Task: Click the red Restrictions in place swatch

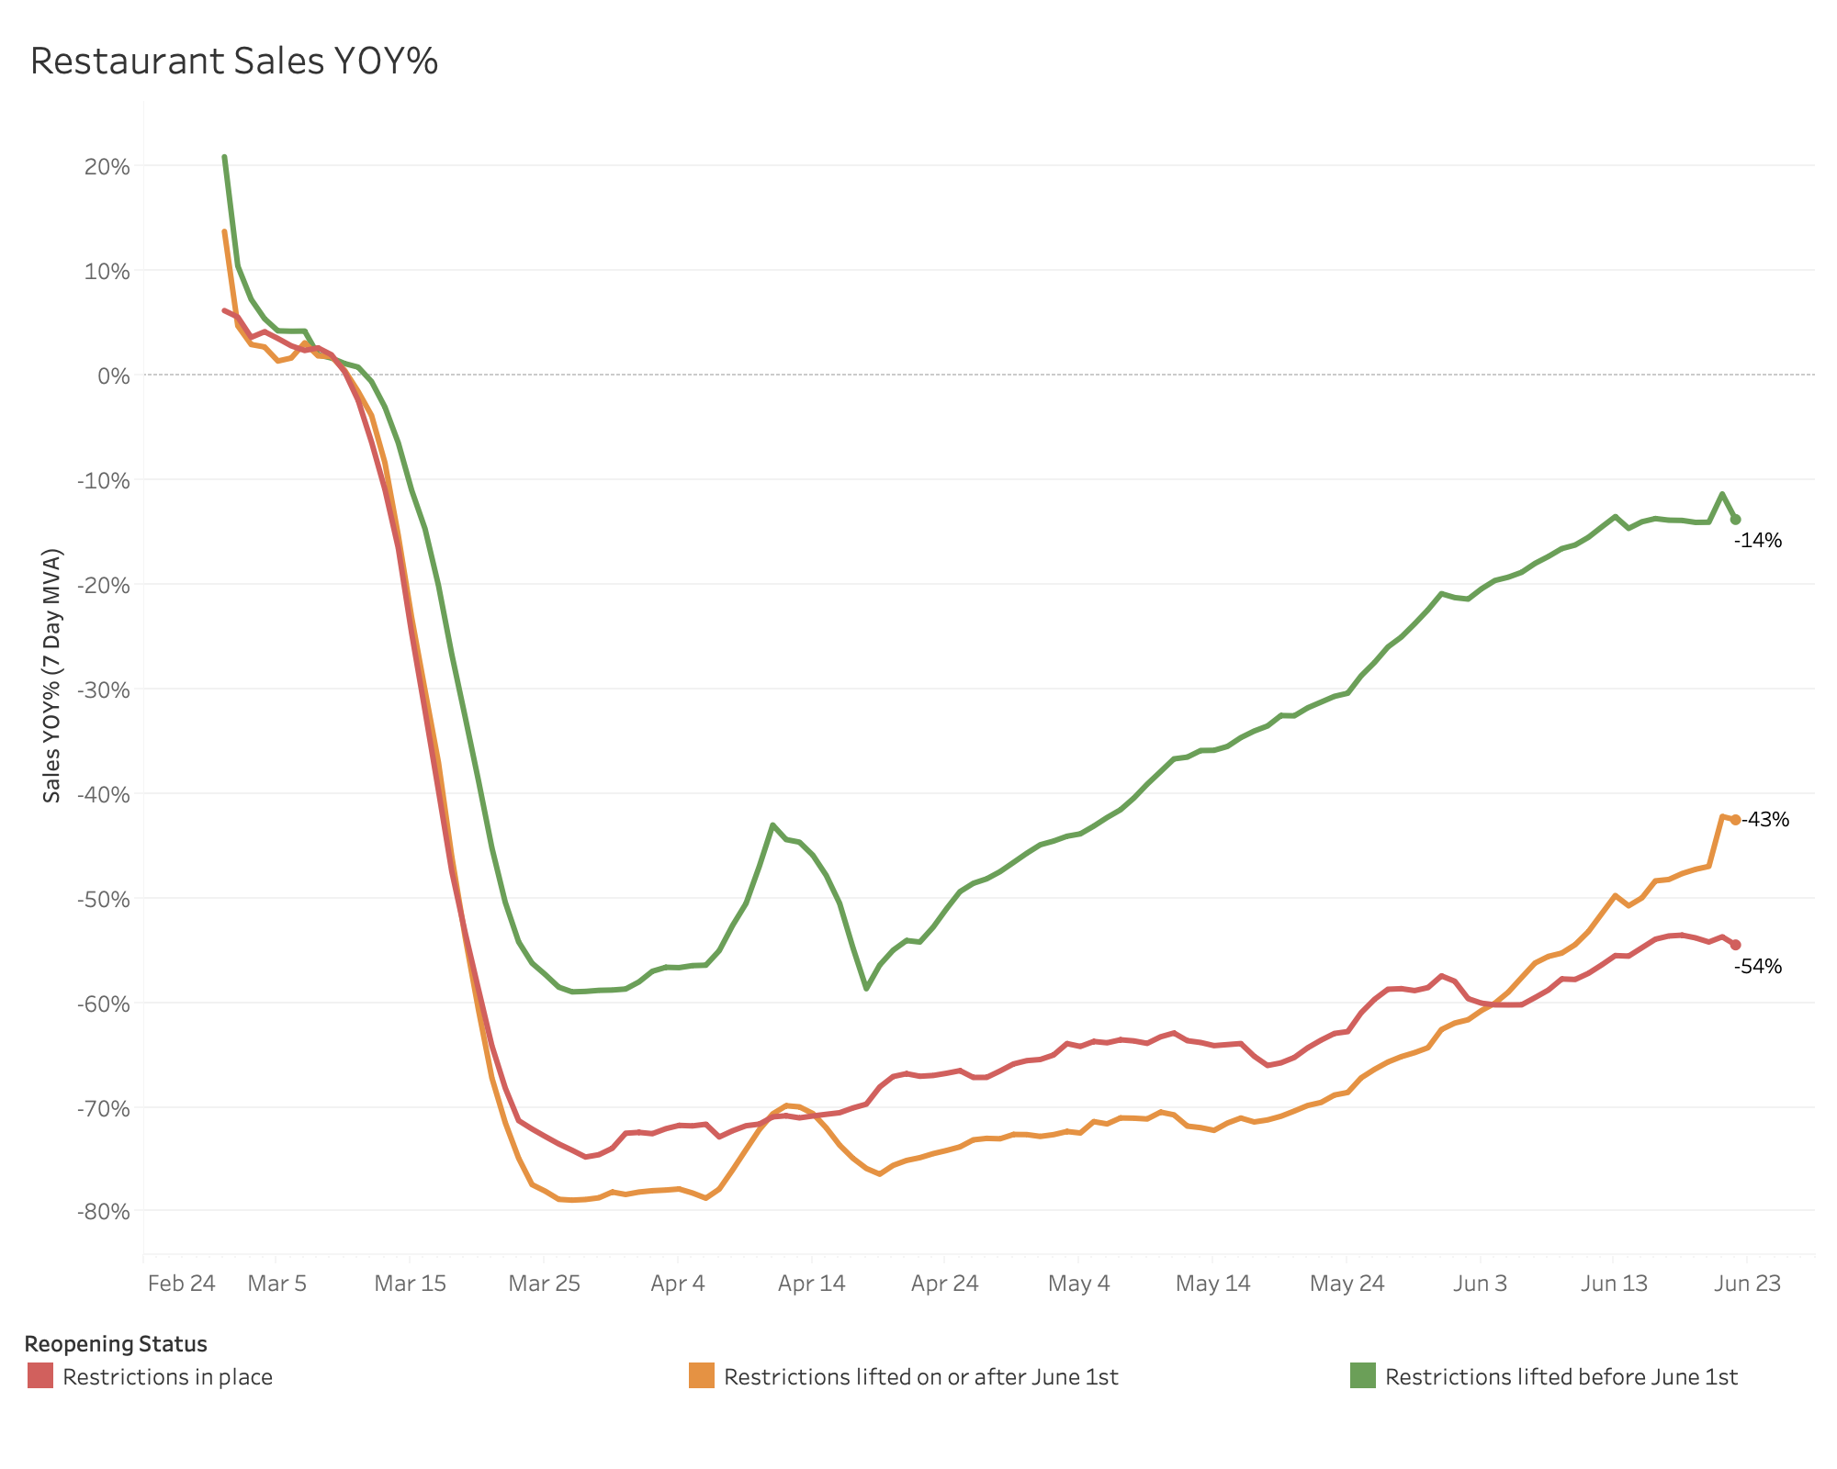Action: click(x=40, y=1375)
